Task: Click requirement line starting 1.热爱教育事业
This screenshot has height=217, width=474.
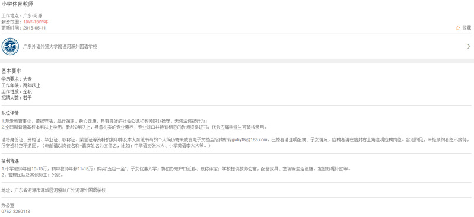Action: (104, 121)
